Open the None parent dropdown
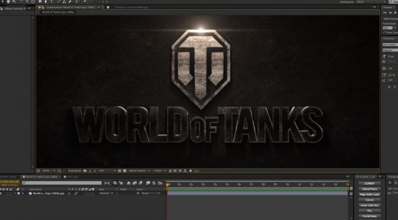 pyautogui.click(x=151, y=193)
